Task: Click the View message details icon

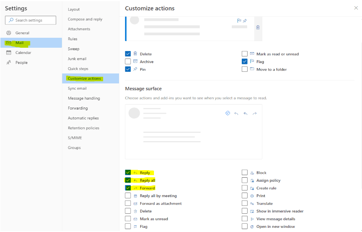Action: coord(252,219)
